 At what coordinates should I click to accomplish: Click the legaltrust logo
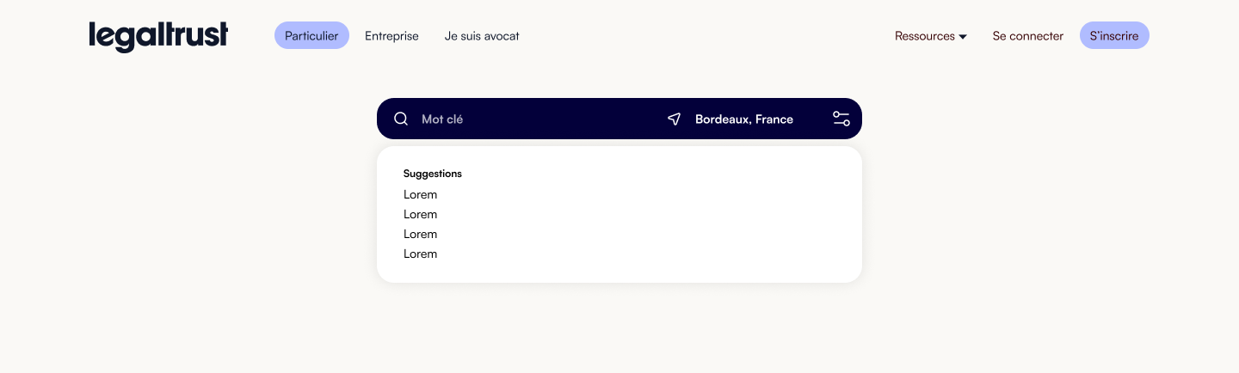tap(158, 36)
